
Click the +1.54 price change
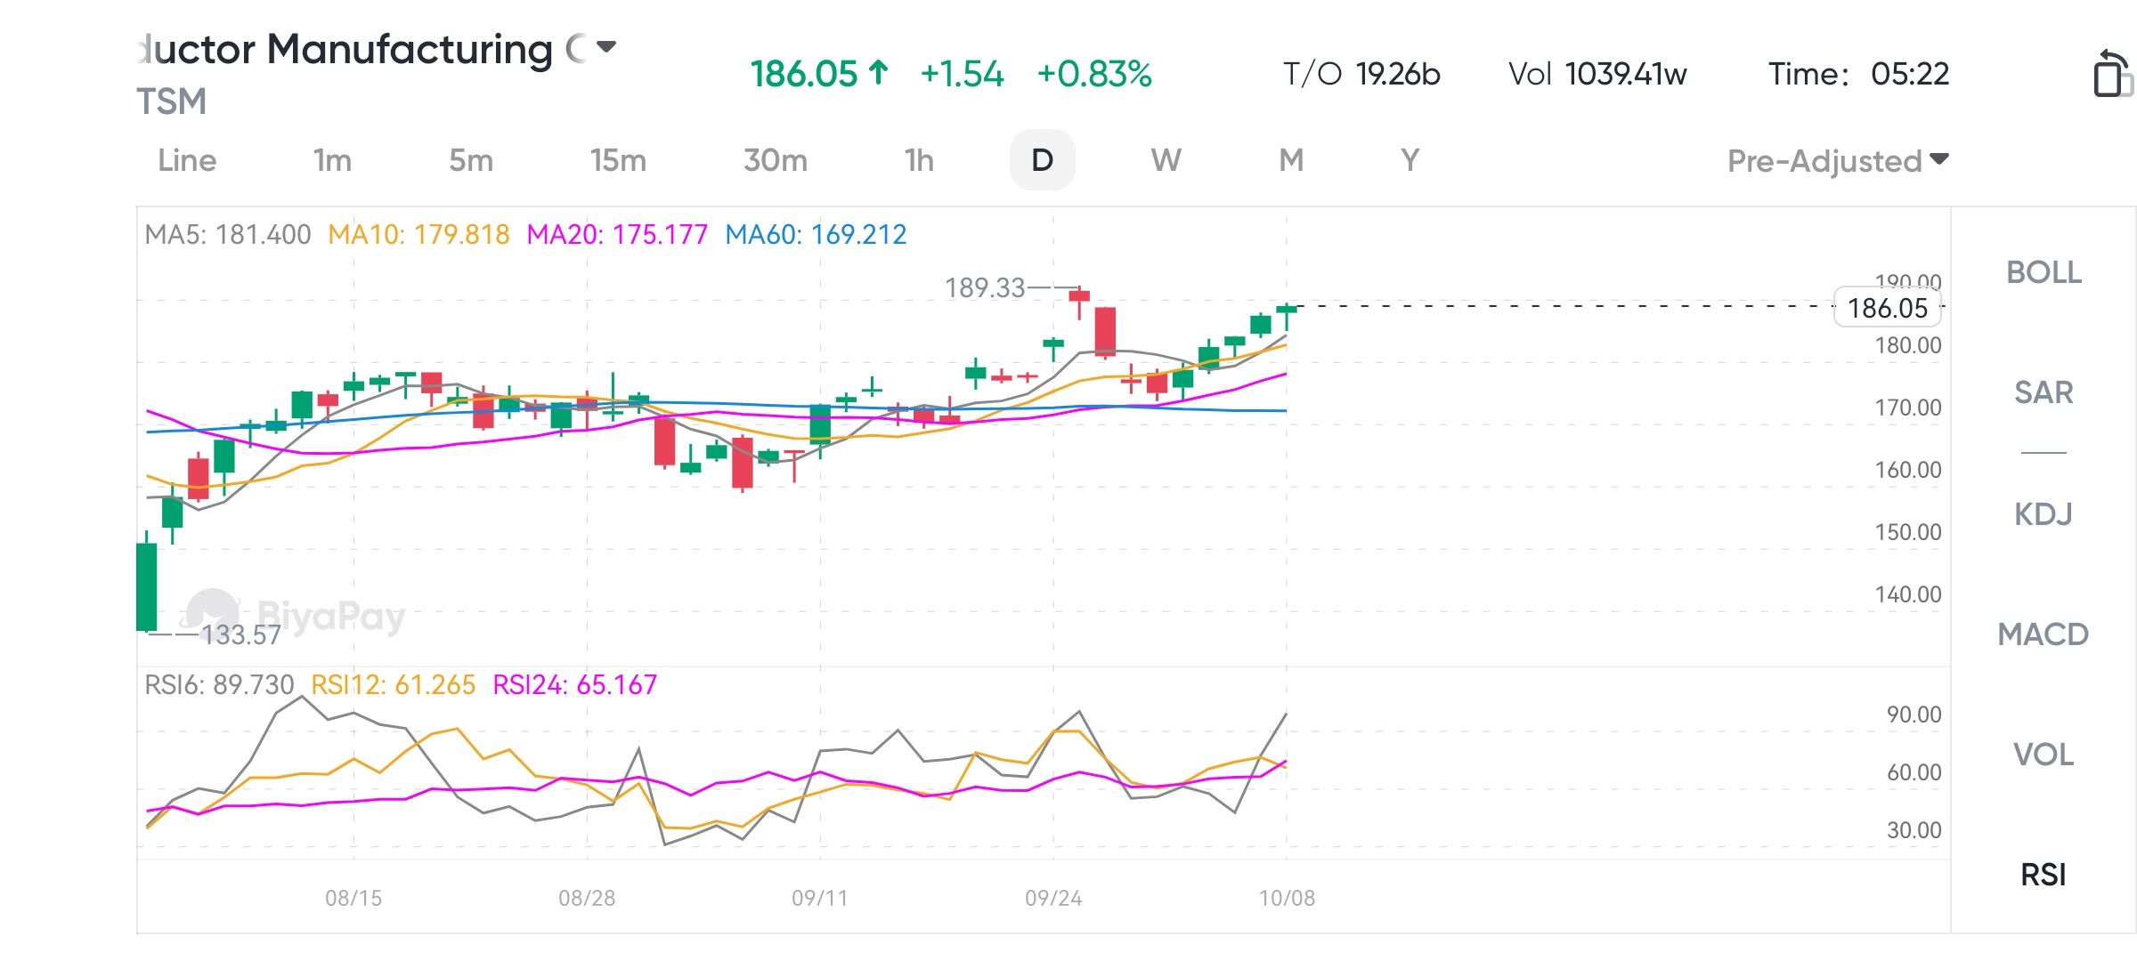pyautogui.click(x=962, y=74)
